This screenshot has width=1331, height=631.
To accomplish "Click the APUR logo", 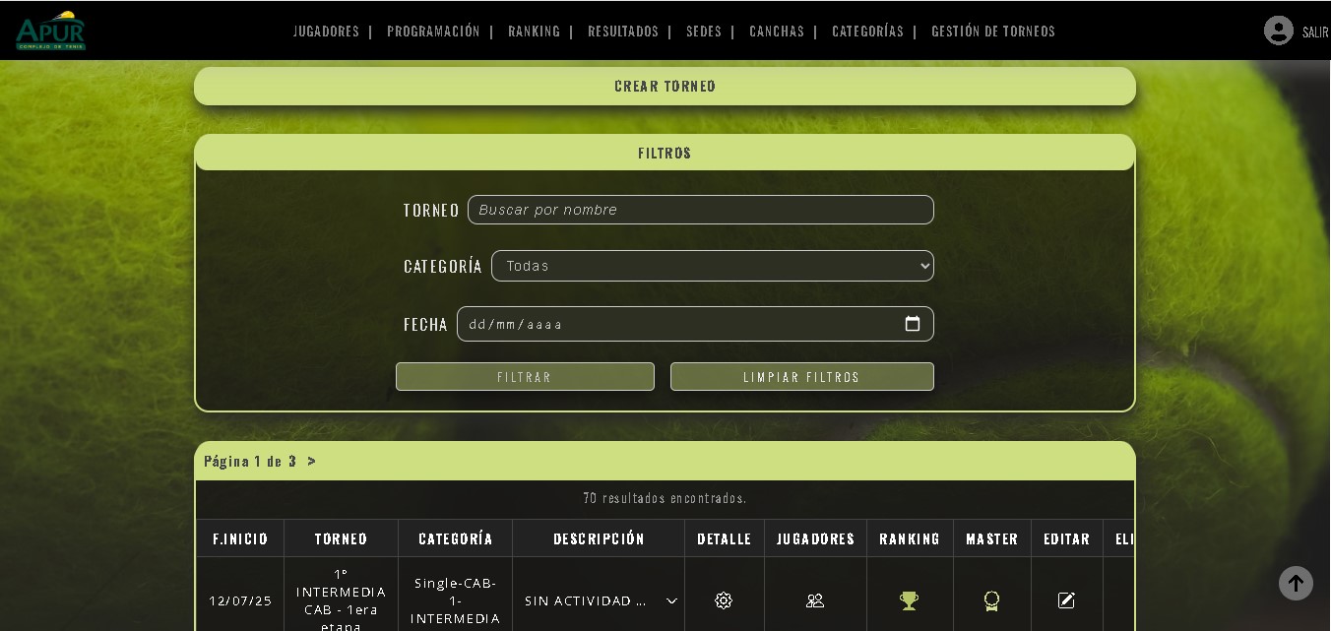I will [50, 31].
